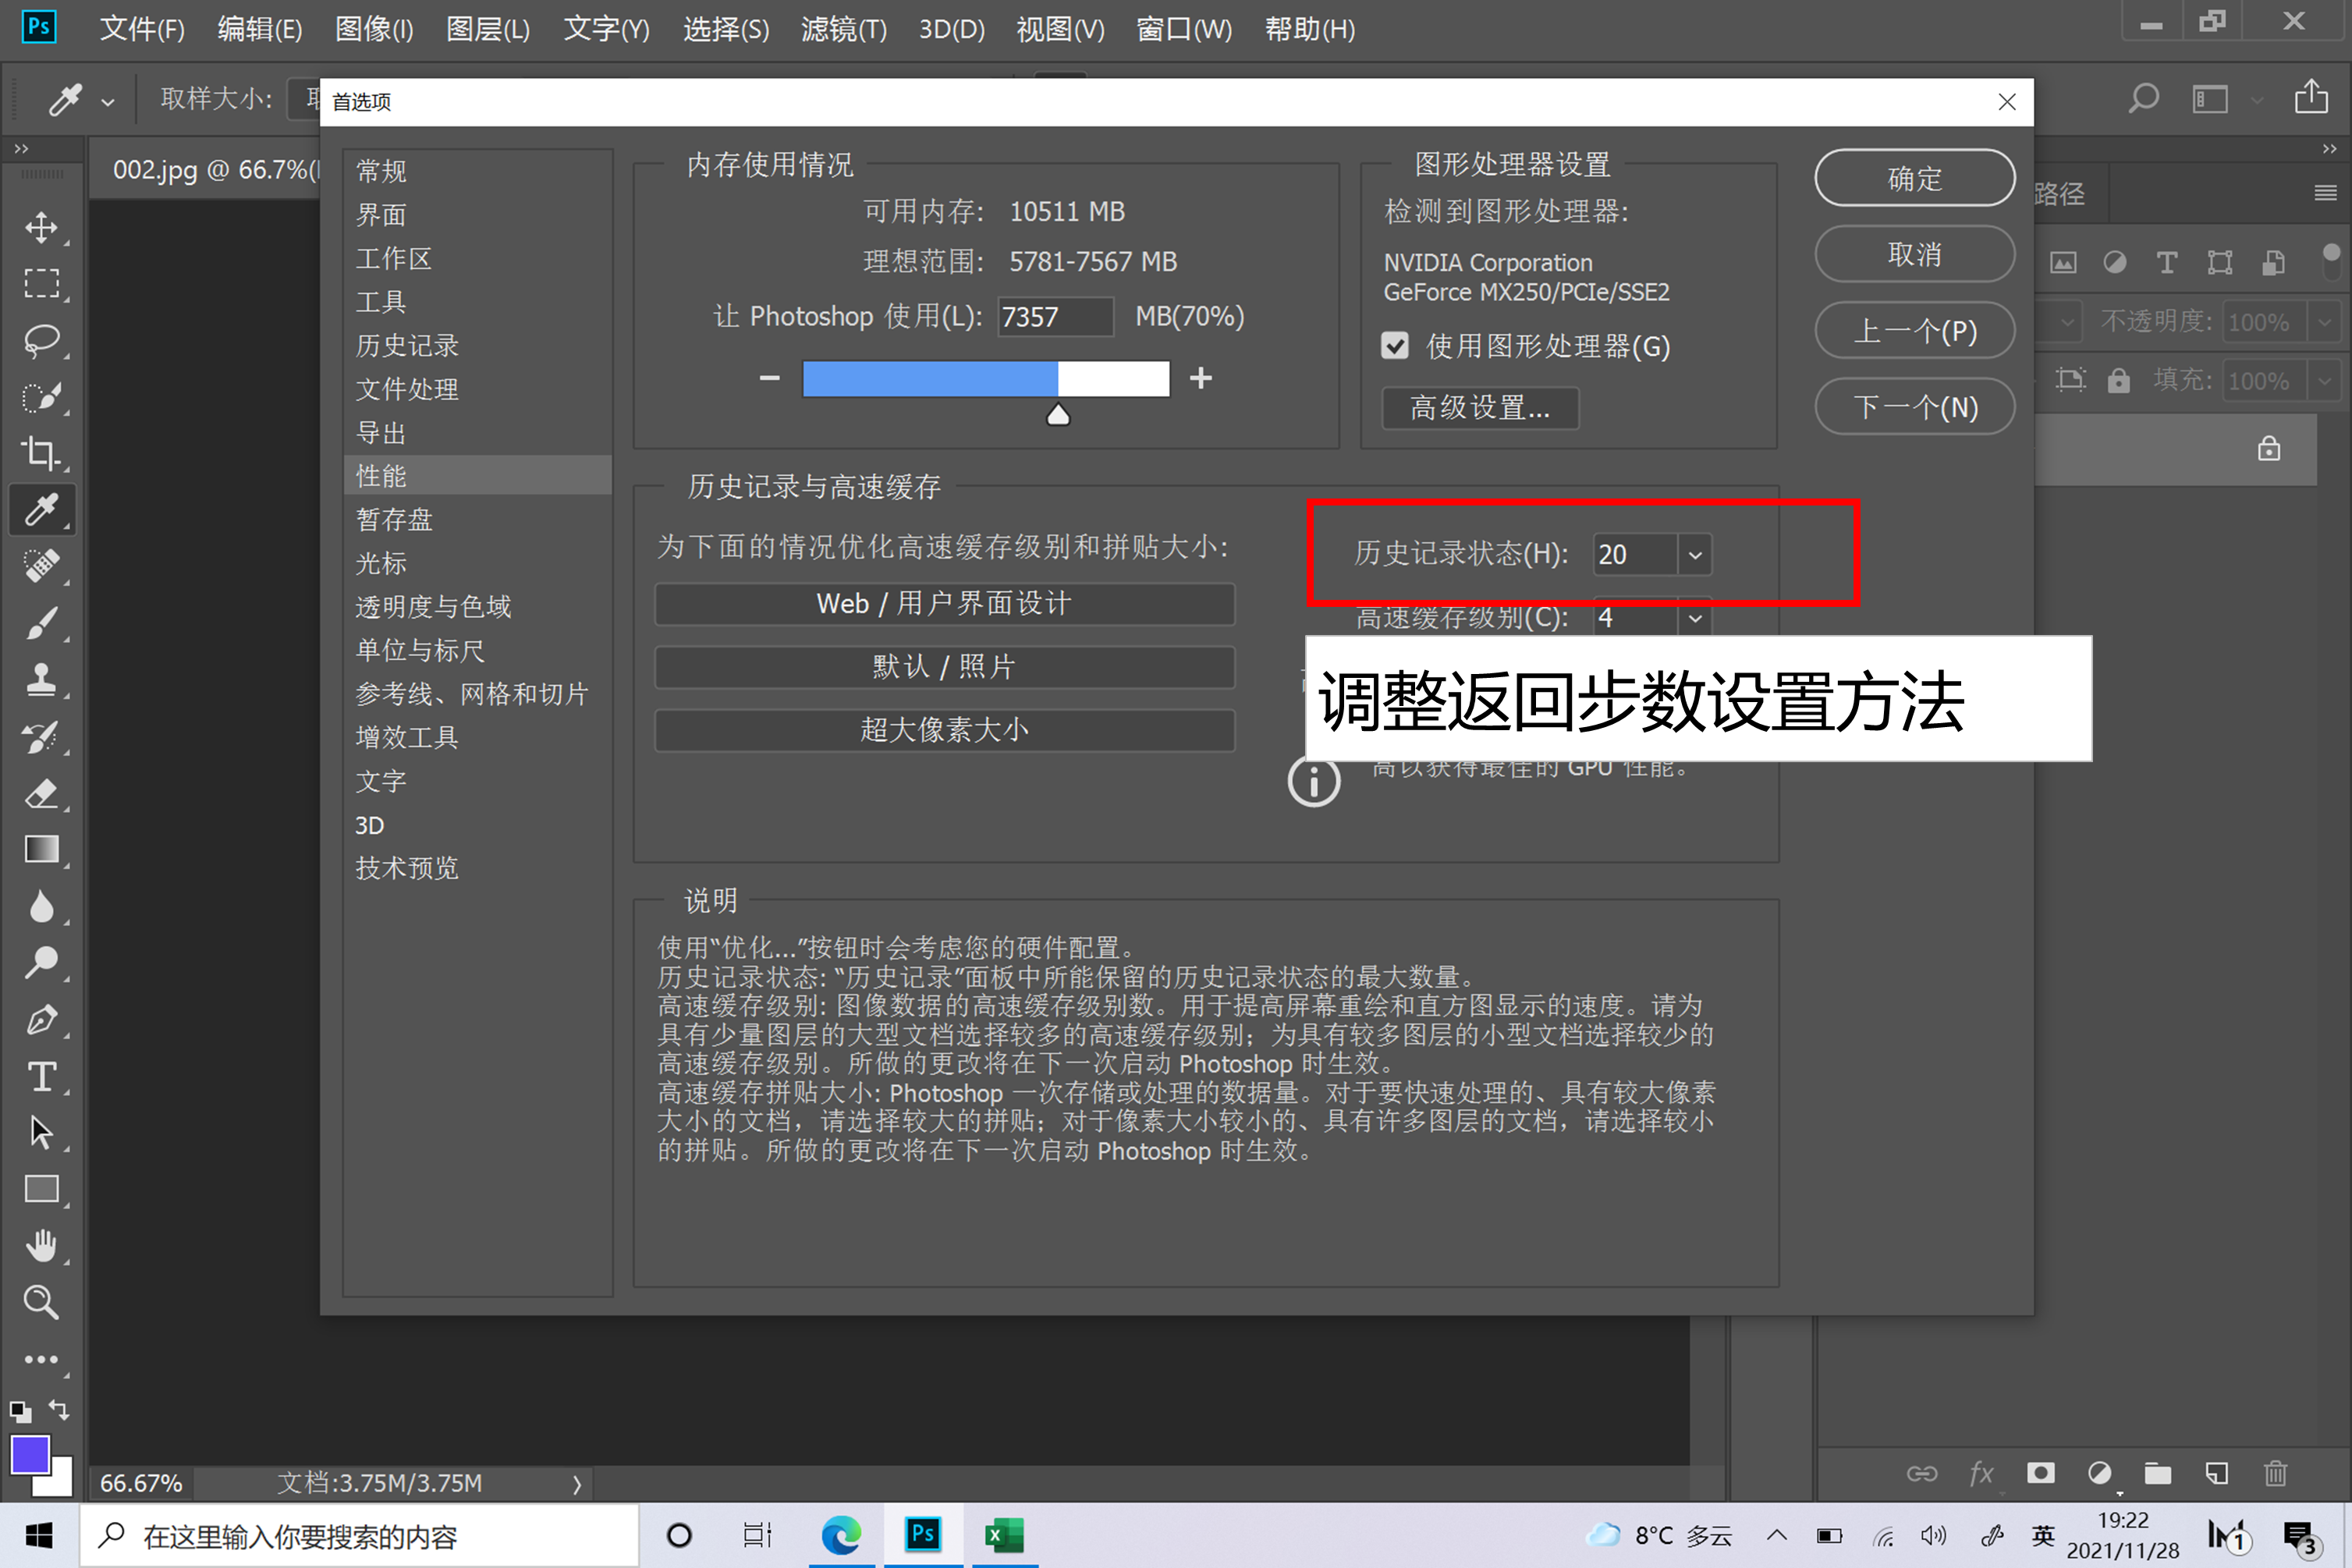Screen dimensions: 2352x1568
Task: Select the Clone Stamp tool
Action: pyautogui.click(x=42, y=679)
